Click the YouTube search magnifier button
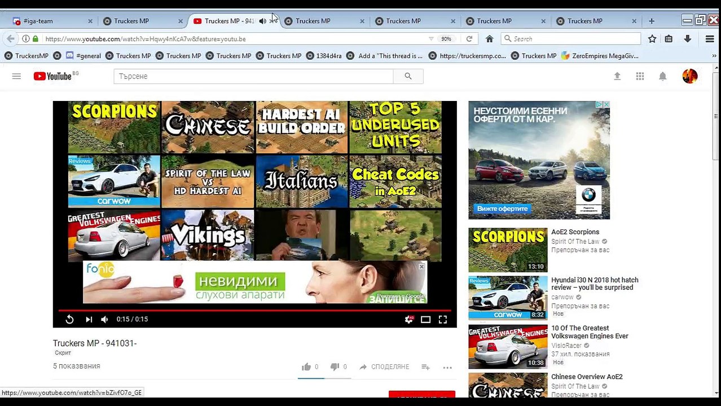The height and width of the screenshot is (406, 721). [x=408, y=76]
